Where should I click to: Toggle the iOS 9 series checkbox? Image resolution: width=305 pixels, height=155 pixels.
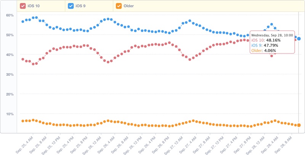coord(71,6)
